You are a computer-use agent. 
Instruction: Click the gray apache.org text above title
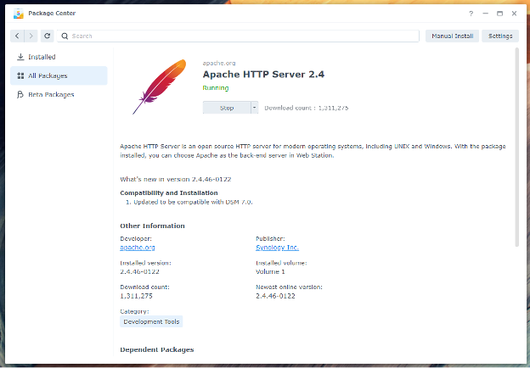pyautogui.click(x=219, y=63)
